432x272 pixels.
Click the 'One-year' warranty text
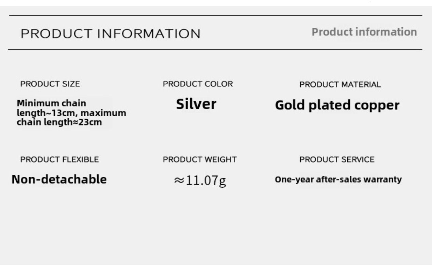click(x=294, y=180)
